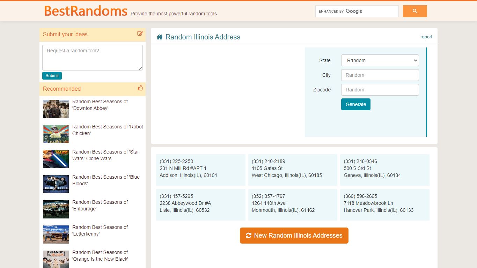Click the thumbs-up icon beside Recommended
The image size is (477, 268).
(140, 88)
